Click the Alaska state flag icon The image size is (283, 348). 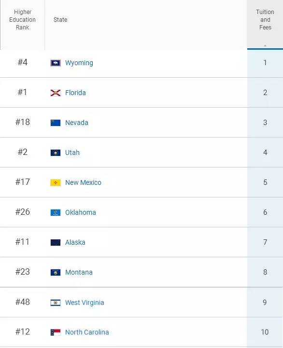click(x=56, y=243)
